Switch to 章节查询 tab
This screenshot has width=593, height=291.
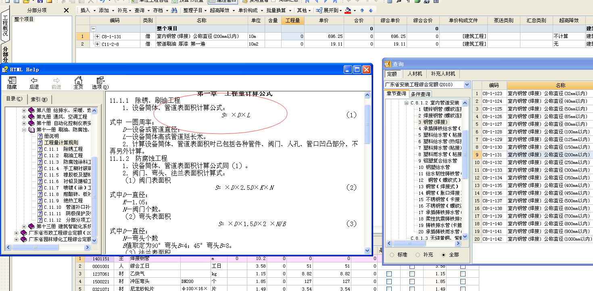coord(397,94)
